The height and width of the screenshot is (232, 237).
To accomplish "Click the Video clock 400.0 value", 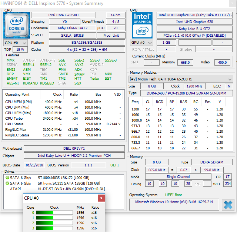I will (x=222, y=62).
